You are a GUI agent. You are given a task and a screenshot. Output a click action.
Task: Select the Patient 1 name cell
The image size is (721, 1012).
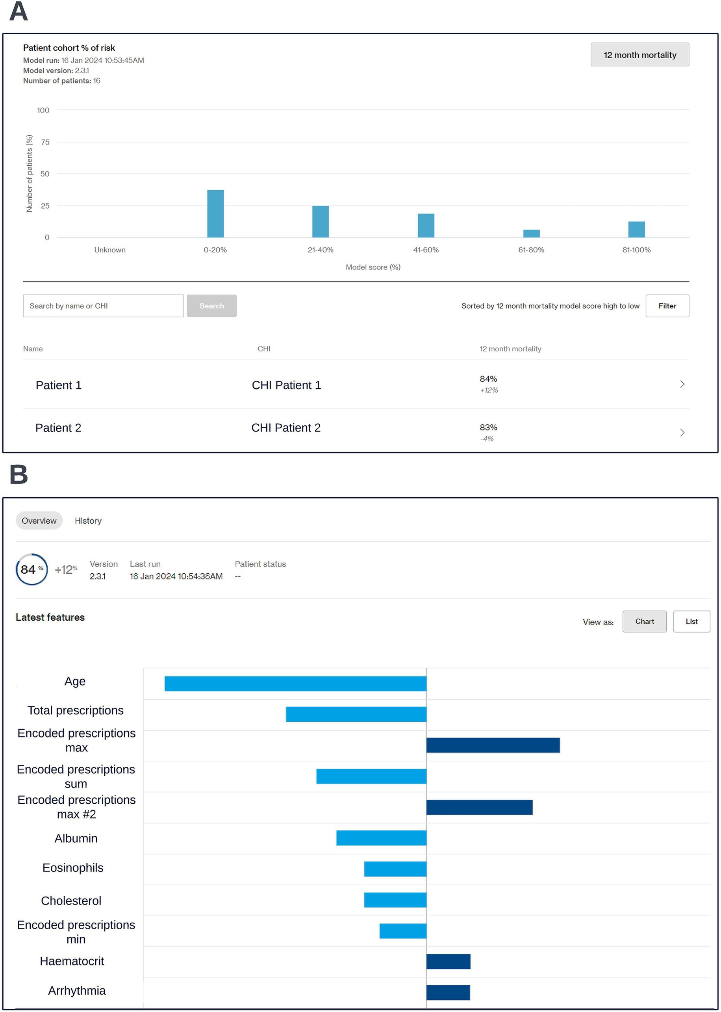59,385
